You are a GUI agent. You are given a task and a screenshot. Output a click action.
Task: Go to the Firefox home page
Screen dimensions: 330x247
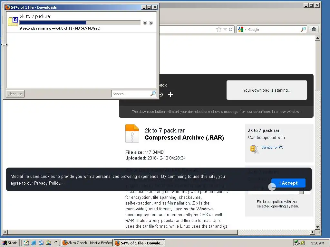pos(314,29)
